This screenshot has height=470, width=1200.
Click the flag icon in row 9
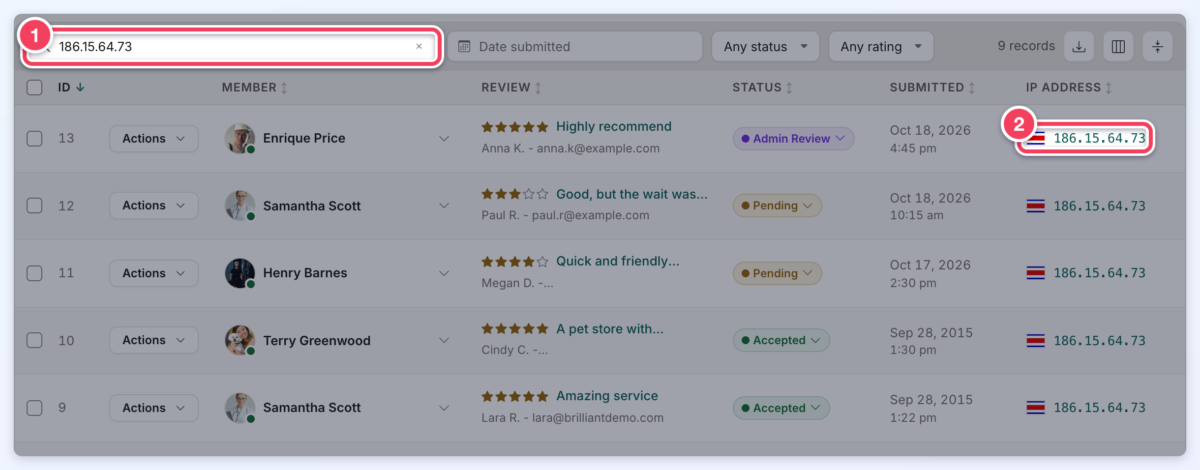[1036, 408]
